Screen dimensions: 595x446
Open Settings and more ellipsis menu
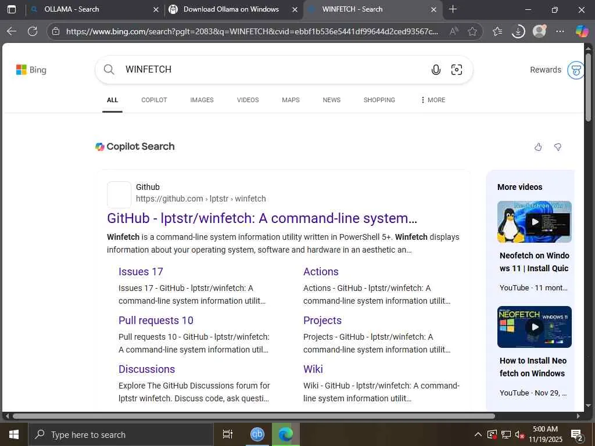pos(560,31)
